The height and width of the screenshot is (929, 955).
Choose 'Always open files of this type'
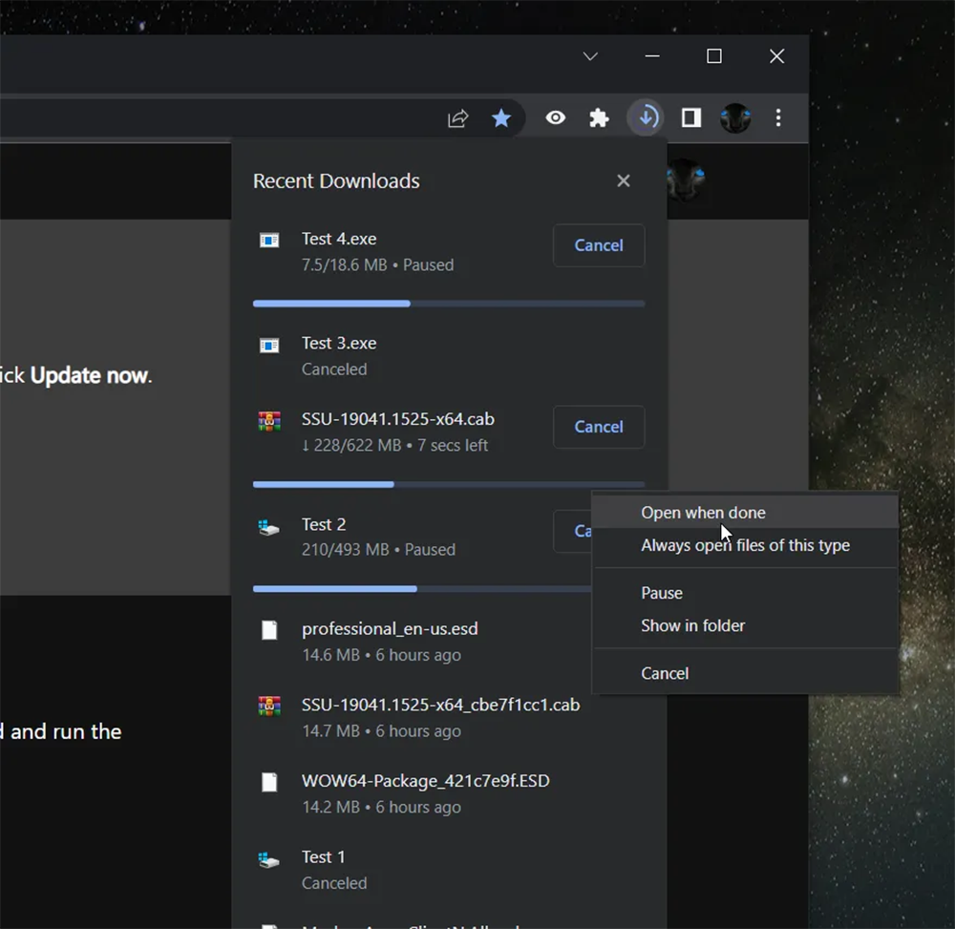(745, 545)
